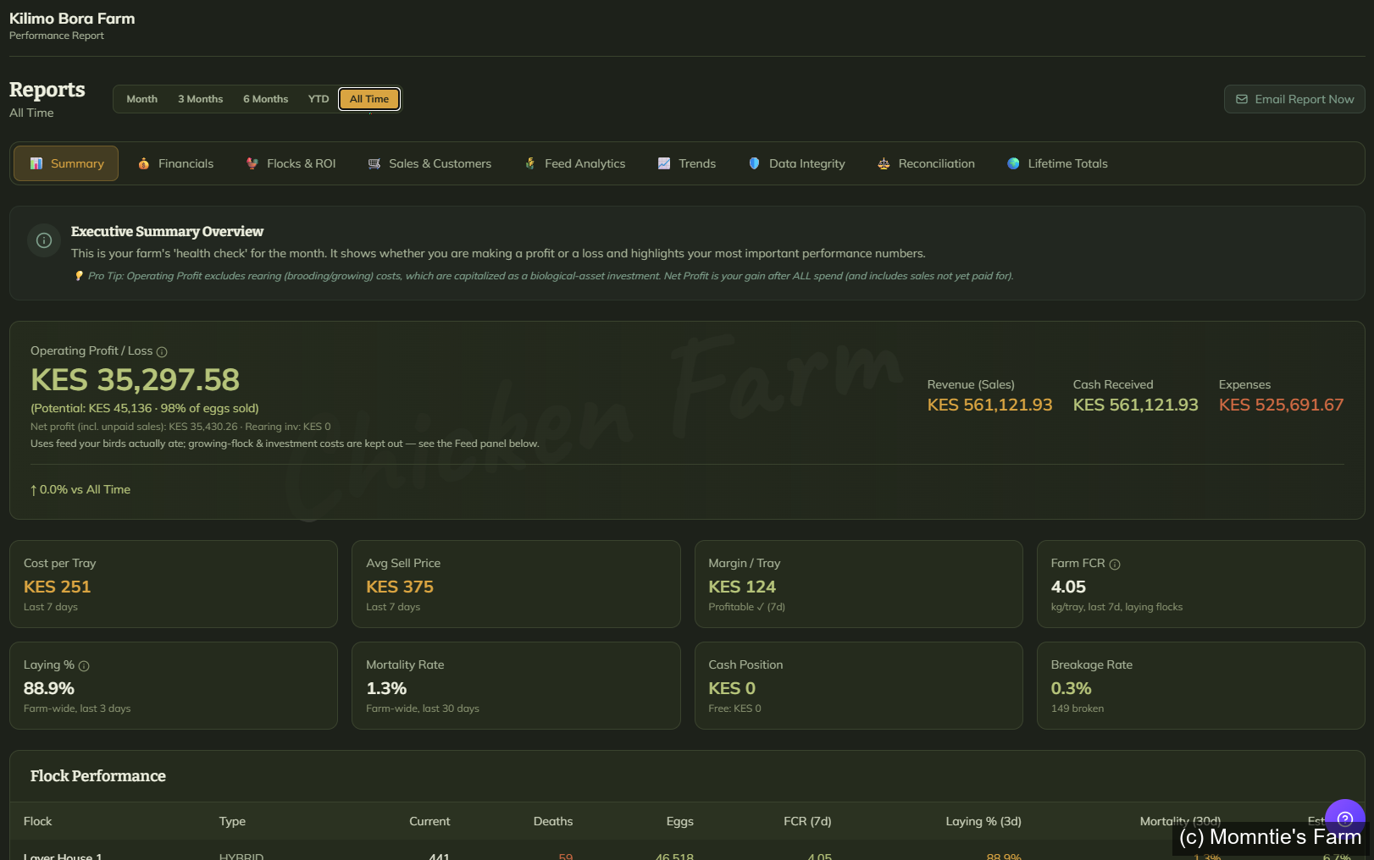
Task: Click the Net profit (incl. unpaid sales) line
Action: [x=180, y=427]
